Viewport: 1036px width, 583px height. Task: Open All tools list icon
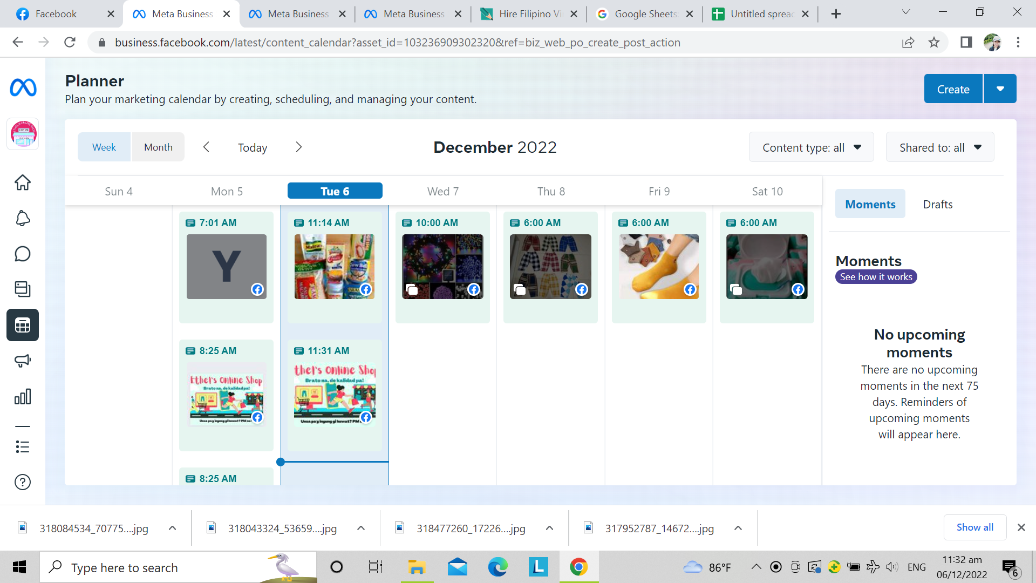(x=23, y=446)
